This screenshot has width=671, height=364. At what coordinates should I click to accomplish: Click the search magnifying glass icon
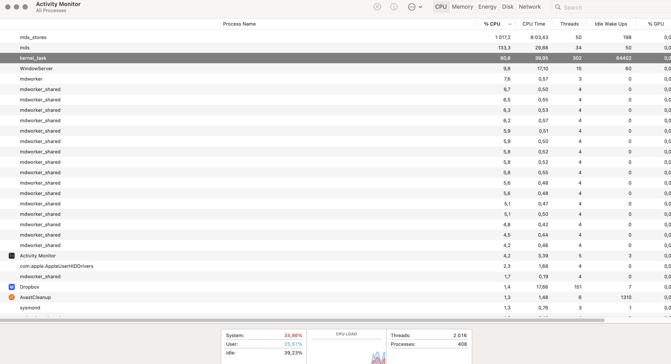point(558,7)
